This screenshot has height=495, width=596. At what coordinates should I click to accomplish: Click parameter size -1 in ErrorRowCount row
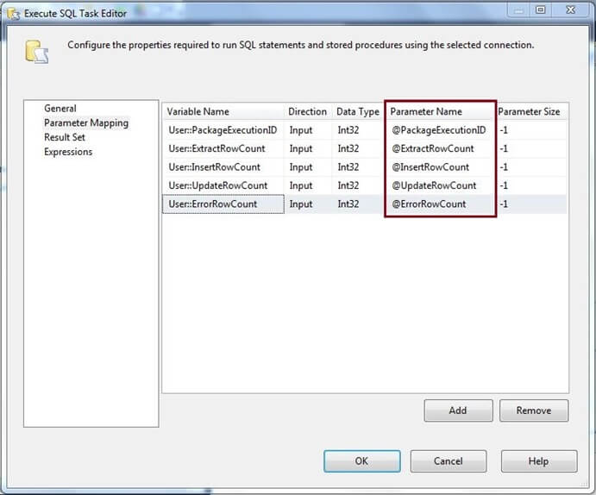coord(531,204)
